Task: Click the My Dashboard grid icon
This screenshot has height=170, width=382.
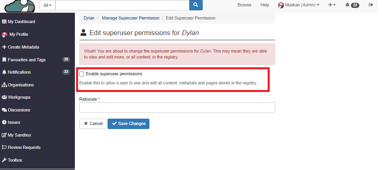Action: click(x=4, y=21)
